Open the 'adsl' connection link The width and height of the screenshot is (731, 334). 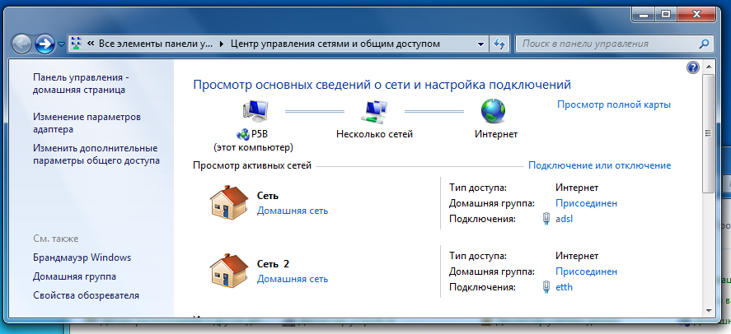point(564,219)
